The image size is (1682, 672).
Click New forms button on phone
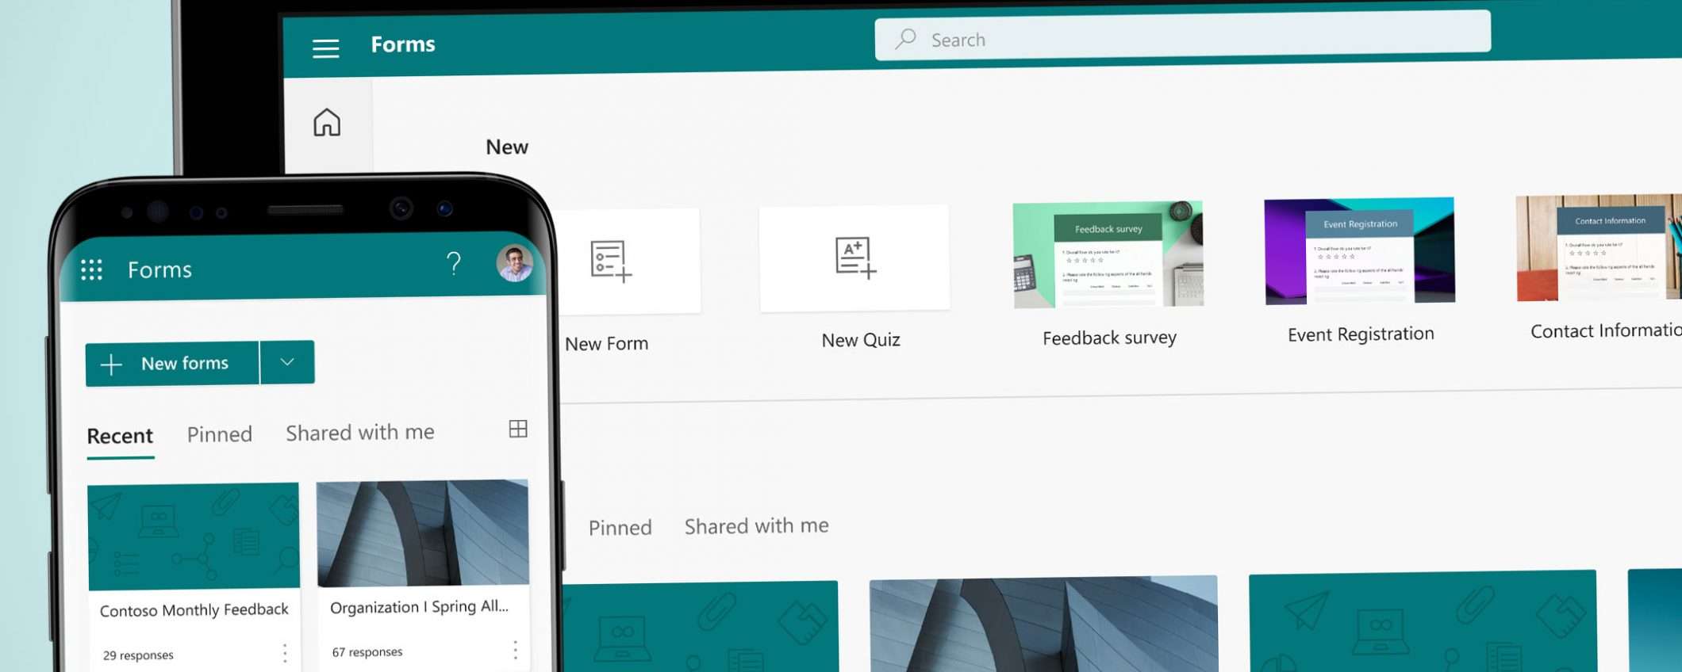click(x=172, y=364)
